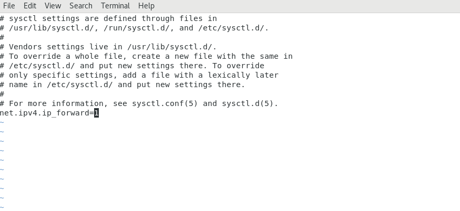Open the Edit menu
The image size is (460, 211).
pos(29,6)
